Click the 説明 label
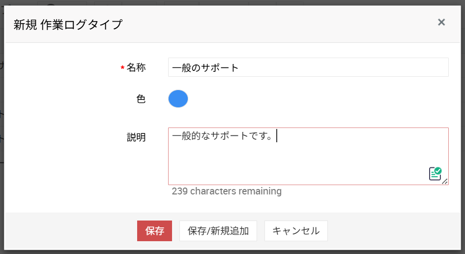The image size is (465, 254). 136,137
